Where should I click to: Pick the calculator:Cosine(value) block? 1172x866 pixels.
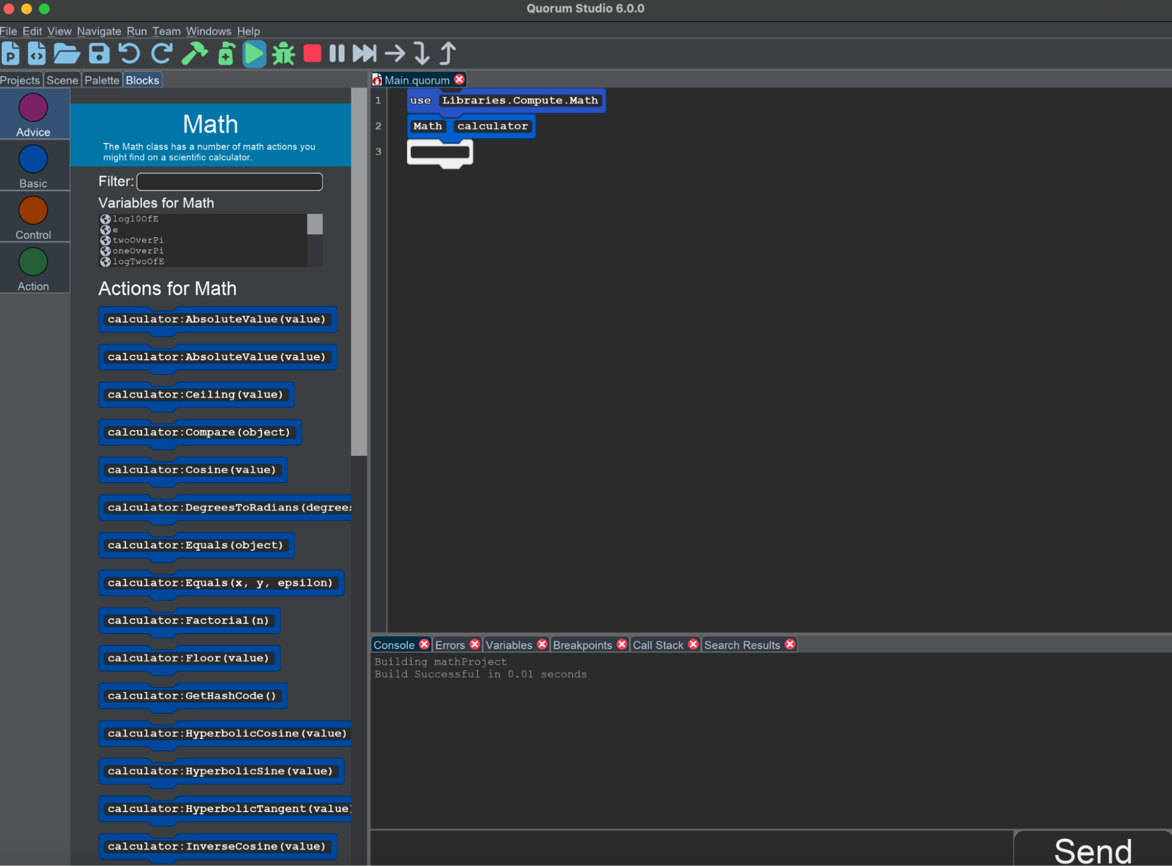[x=193, y=470]
